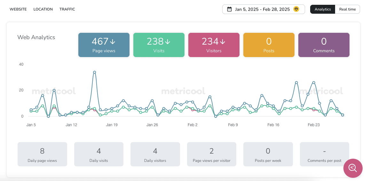Click the down arrow beside 234 visitors

click(223, 41)
